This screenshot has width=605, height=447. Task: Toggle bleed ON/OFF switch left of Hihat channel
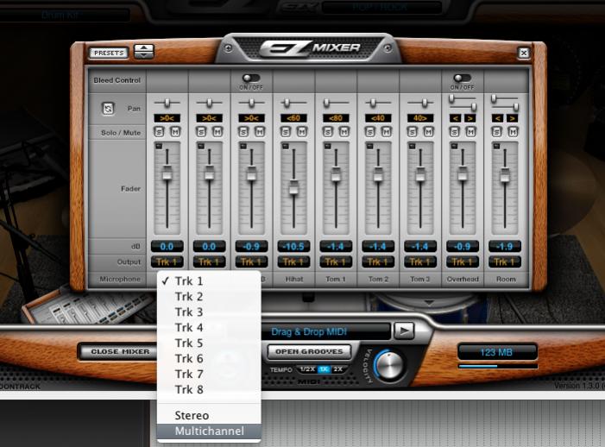point(251,79)
